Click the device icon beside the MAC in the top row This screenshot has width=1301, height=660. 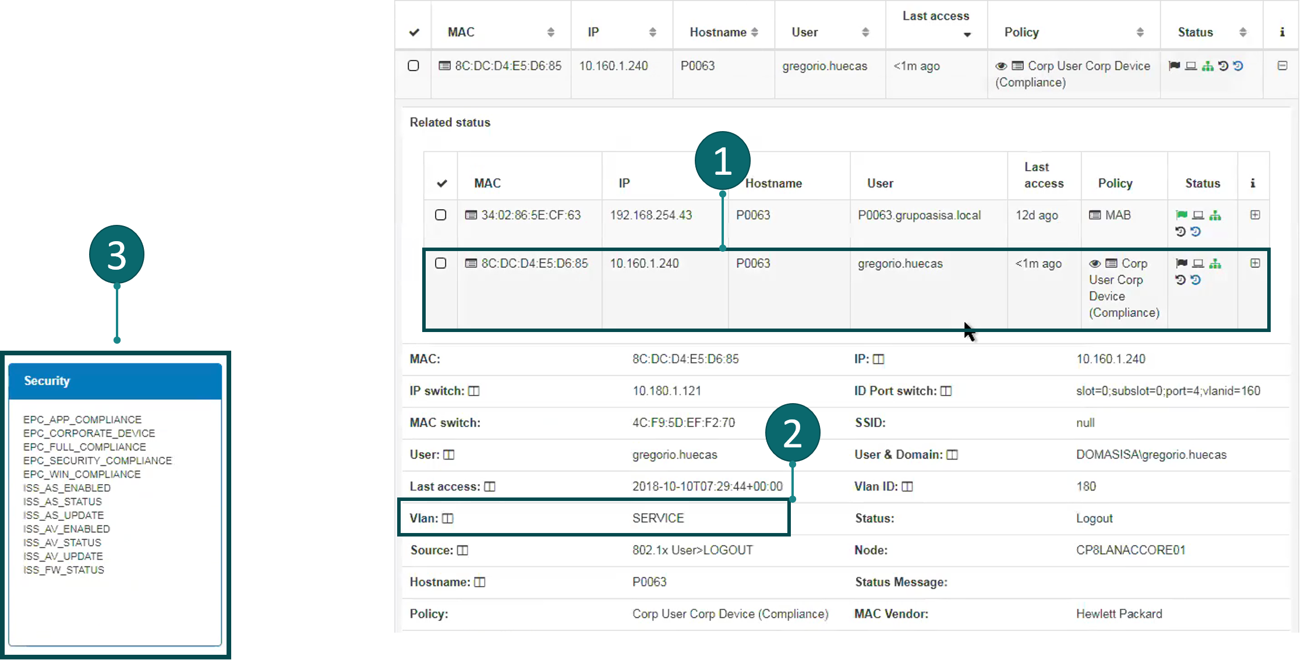pyautogui.click(x=444, y=66)
